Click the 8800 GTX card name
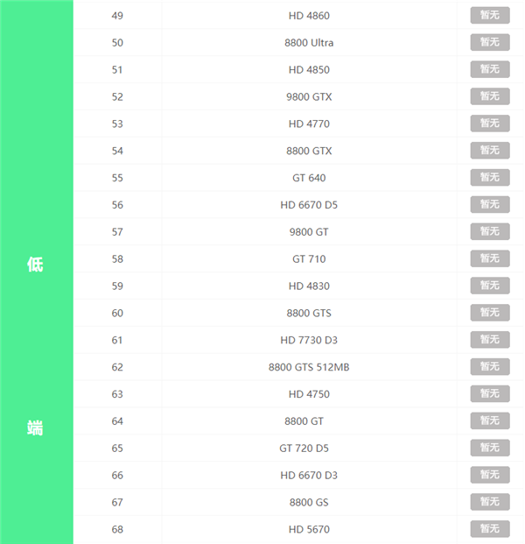 pos(309,151)
